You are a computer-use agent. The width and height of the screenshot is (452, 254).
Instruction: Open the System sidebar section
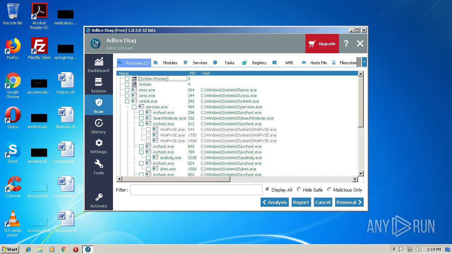point(99,85)
